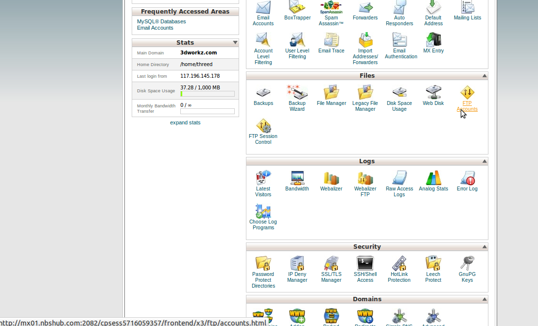The height and width of the screenshot is (326, 538).
Task: Collapse the Logs section
Action: [x=484, y=161]
